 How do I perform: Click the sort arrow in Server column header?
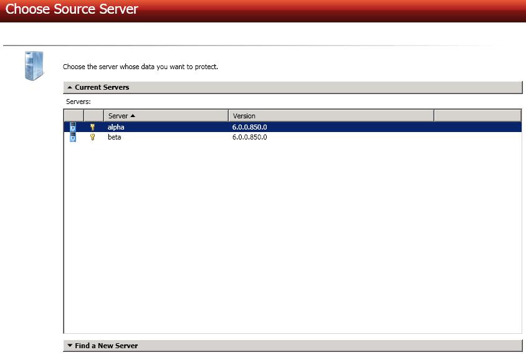133,116
